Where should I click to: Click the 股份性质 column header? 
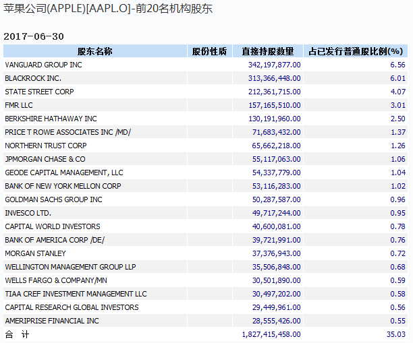pyautogui.click(x=209, y=51)
